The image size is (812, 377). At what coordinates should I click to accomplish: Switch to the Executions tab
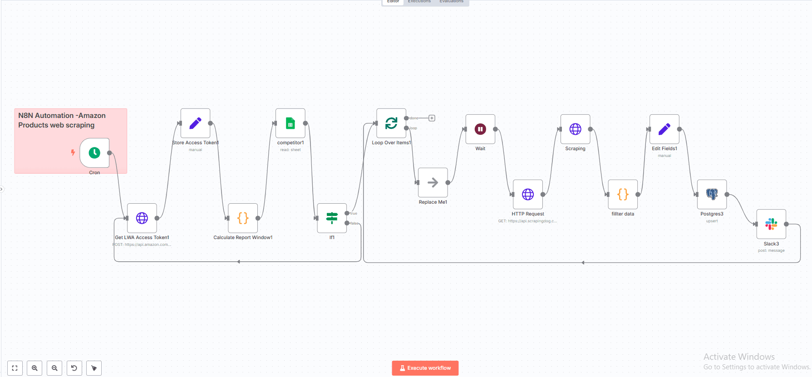(419, 2)
